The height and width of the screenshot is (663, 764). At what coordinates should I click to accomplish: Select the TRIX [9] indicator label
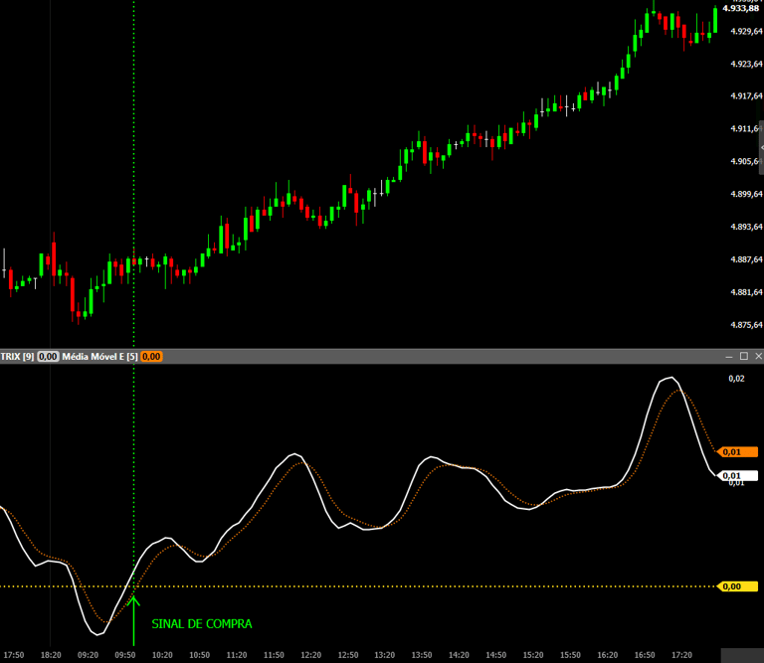pos(17,356)
